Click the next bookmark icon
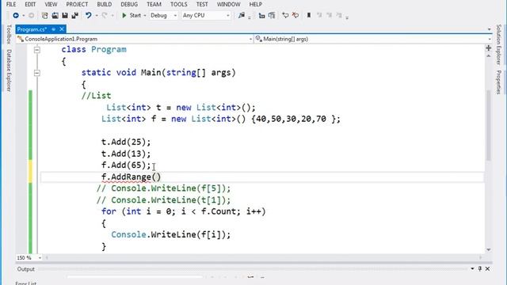Image resolution: width=507 pixels, height=285 pixels. tap(330, 15)
